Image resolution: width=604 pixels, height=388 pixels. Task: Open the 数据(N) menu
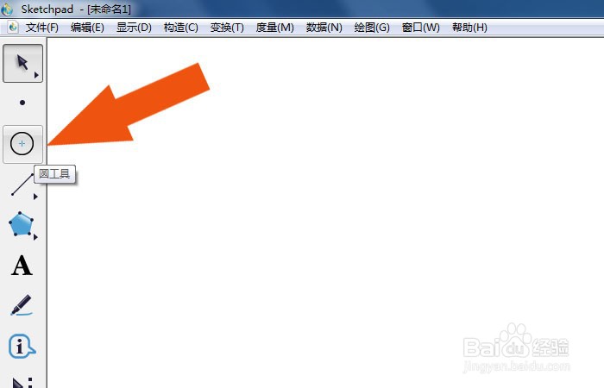[x=324, y=28]
